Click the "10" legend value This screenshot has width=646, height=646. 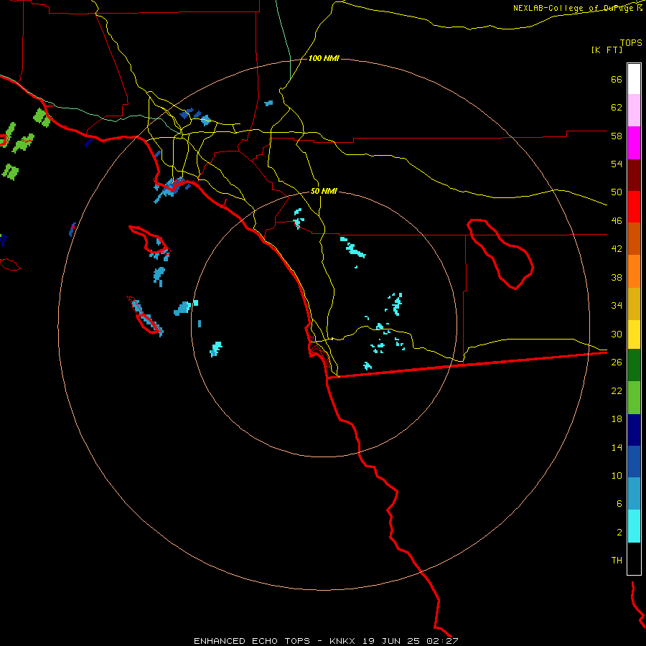[617, 475]
